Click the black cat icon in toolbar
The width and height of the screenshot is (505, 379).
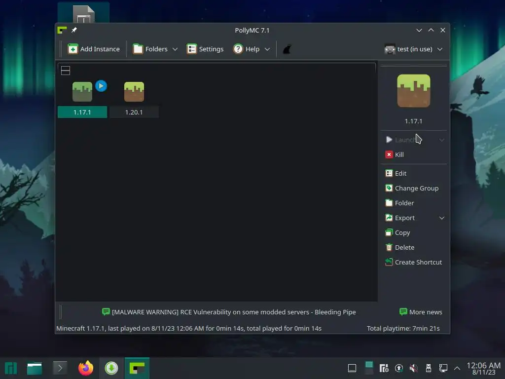(288, 49)
